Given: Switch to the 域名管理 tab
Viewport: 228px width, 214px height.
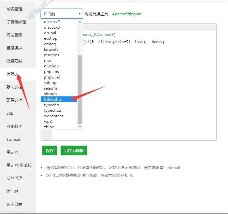Looking at the screenshot, I should tap(14, 9).
